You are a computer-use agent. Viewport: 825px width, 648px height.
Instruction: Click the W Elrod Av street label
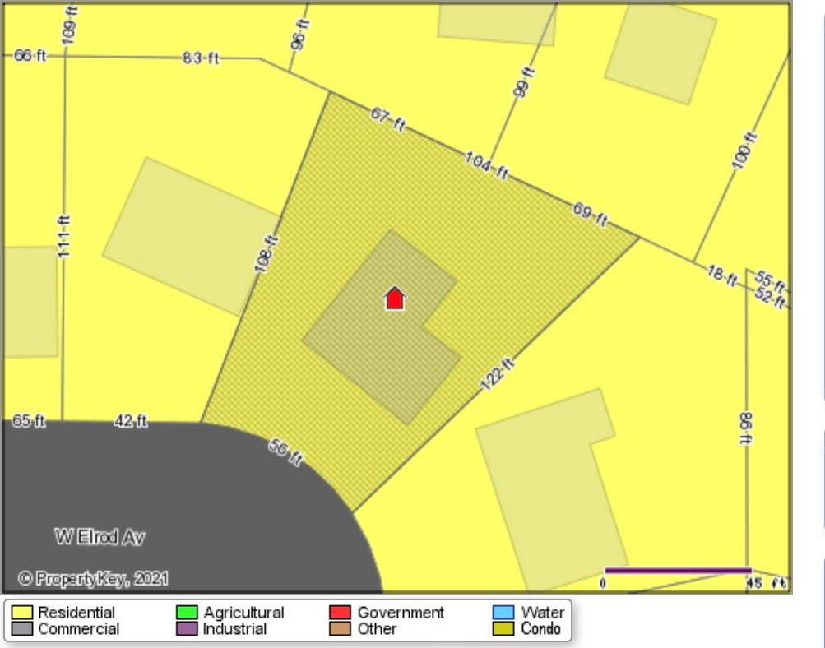click(100, 537)
